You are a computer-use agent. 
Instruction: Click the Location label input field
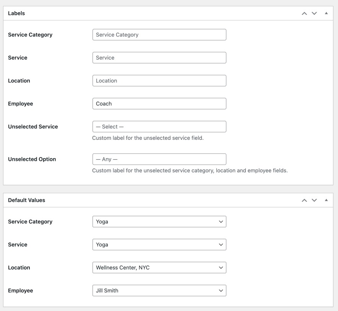tap(159, 81)
